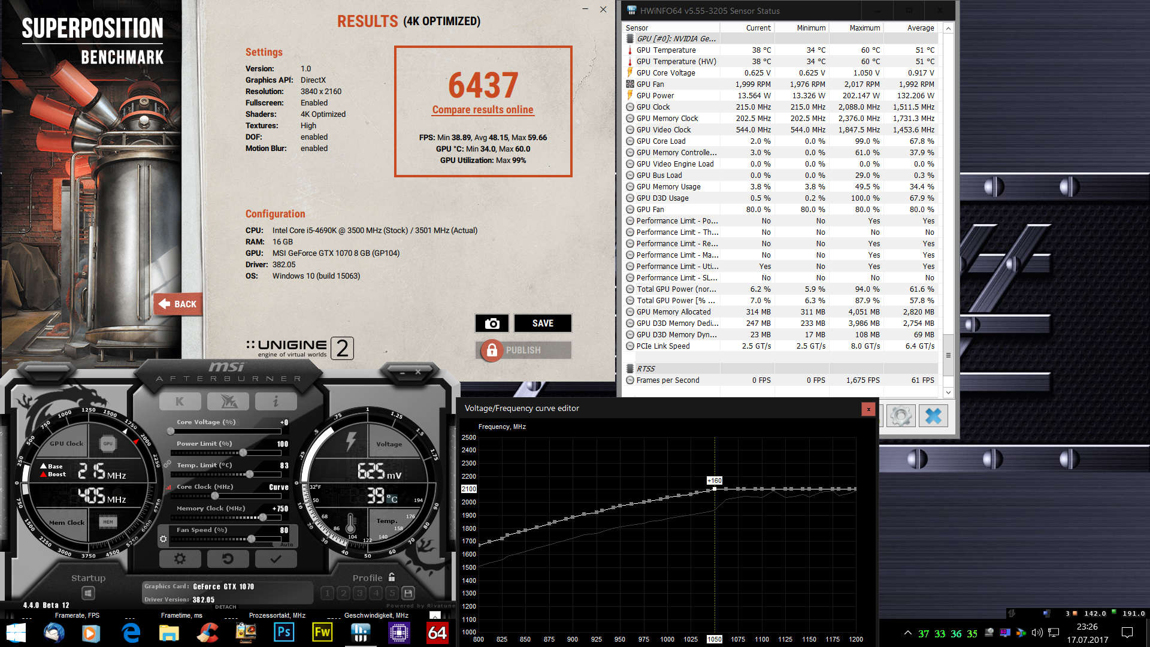Open MSI Kombustor with K button
This screenshot has height=647, width=1150.
click(180, 401)
